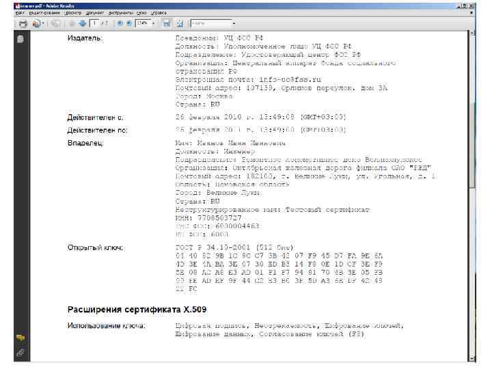Image resolution: width=492 pixels, height=369 pixels.
Task: Click the validity end date 2011 value
Action: (x=261, y=130)
